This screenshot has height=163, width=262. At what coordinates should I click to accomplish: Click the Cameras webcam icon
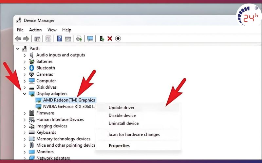coord(31,74)
